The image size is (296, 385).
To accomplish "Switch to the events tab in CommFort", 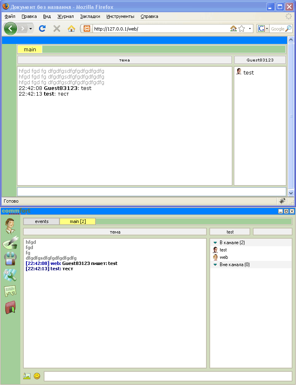I will pos(41,221).
